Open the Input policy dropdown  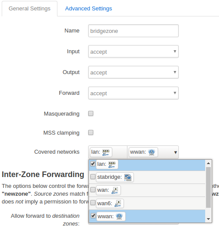[133, 52]
